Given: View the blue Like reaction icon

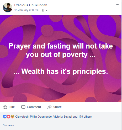Looking at the screenshot, I should 5,117.
